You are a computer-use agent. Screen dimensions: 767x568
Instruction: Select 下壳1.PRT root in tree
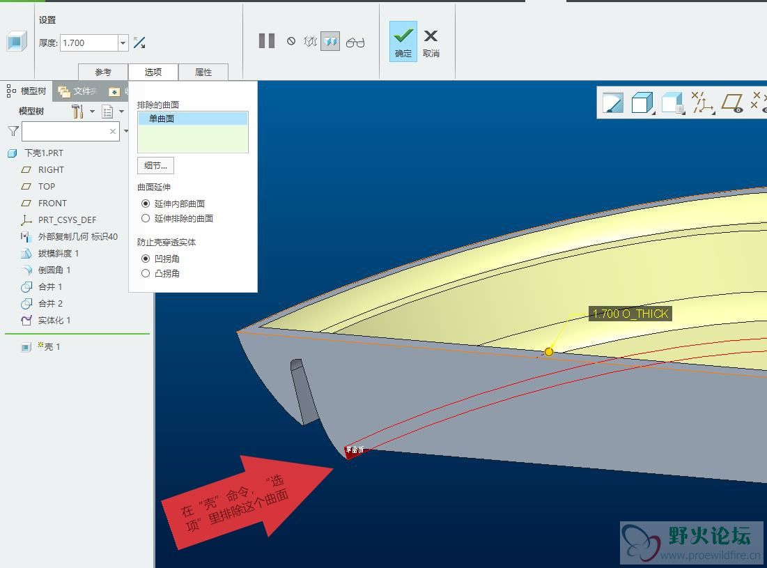click(44, 153)
